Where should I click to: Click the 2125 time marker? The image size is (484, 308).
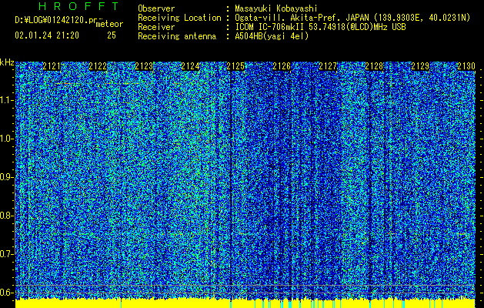(235, 66)
